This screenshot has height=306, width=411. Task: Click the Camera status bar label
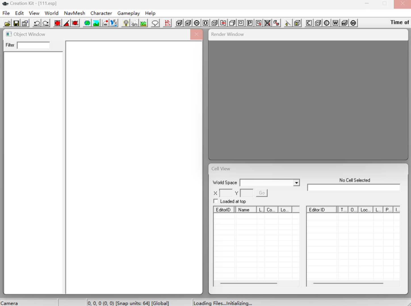(x=9, y=303)
